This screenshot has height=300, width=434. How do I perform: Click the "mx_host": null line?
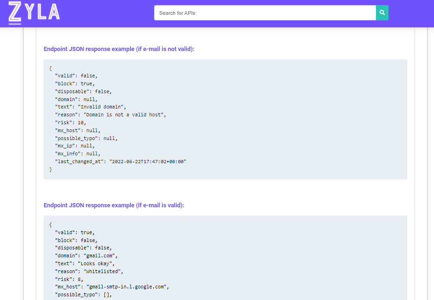pyautogui.click(x=78, y=130)
